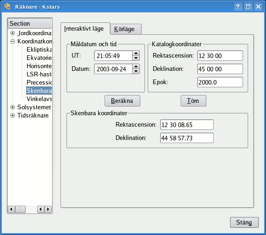Click the catalog Deklination input field

(x=220, y=69)
